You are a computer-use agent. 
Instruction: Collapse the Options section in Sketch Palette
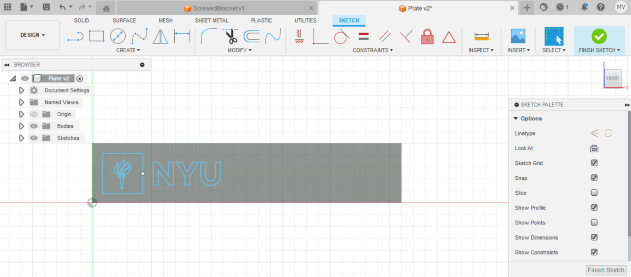click(x=516, y=119)
